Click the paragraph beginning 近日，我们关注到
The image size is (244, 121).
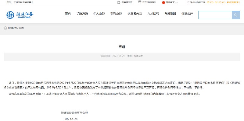[x=122, y=85]
